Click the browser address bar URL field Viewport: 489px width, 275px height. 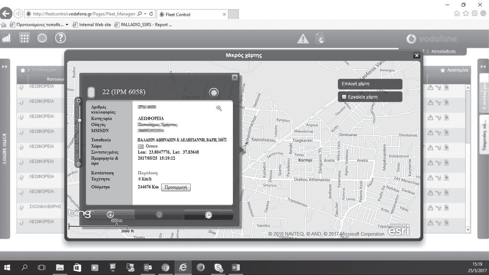click(84, 14)
